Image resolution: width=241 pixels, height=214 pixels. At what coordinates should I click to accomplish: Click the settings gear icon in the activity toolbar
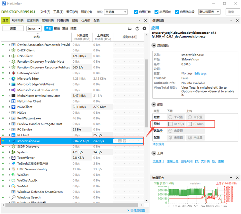point(144,29)
